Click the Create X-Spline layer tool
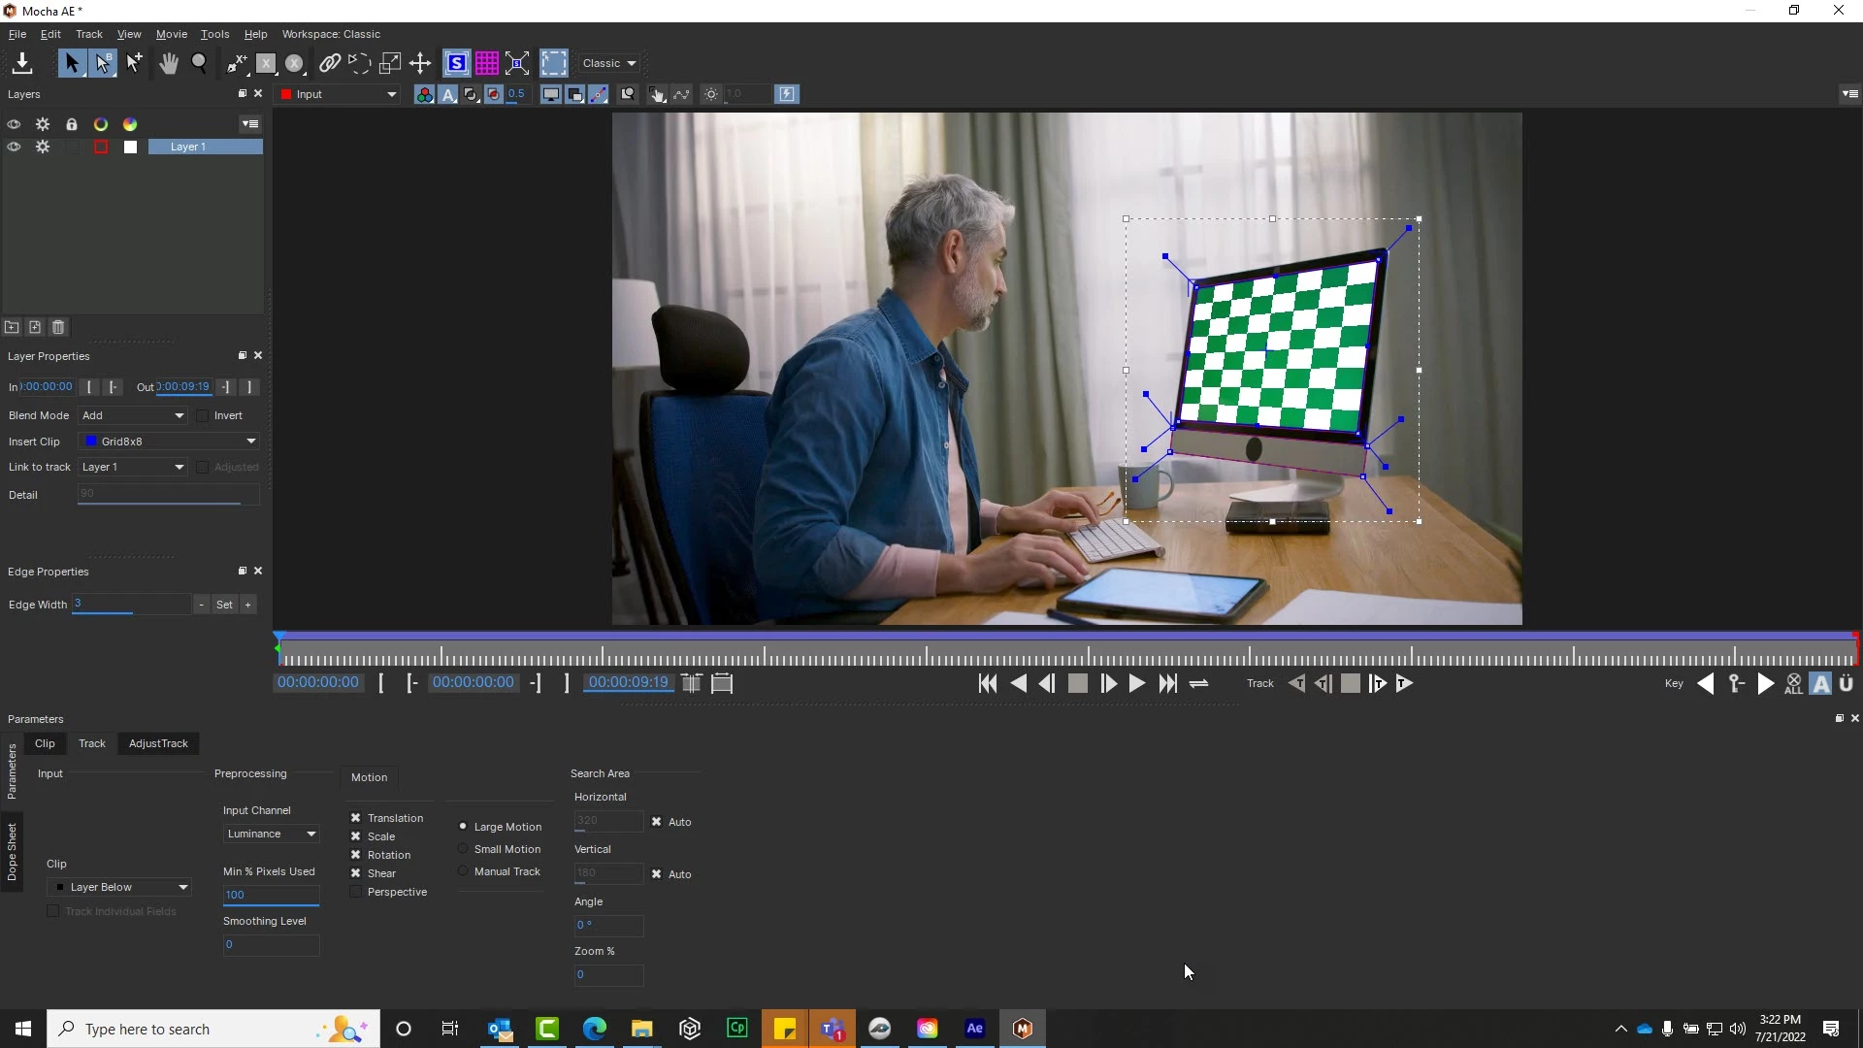Image resolution: width=1863 pixels, height=1048 pixels. (x=238, y=64)
